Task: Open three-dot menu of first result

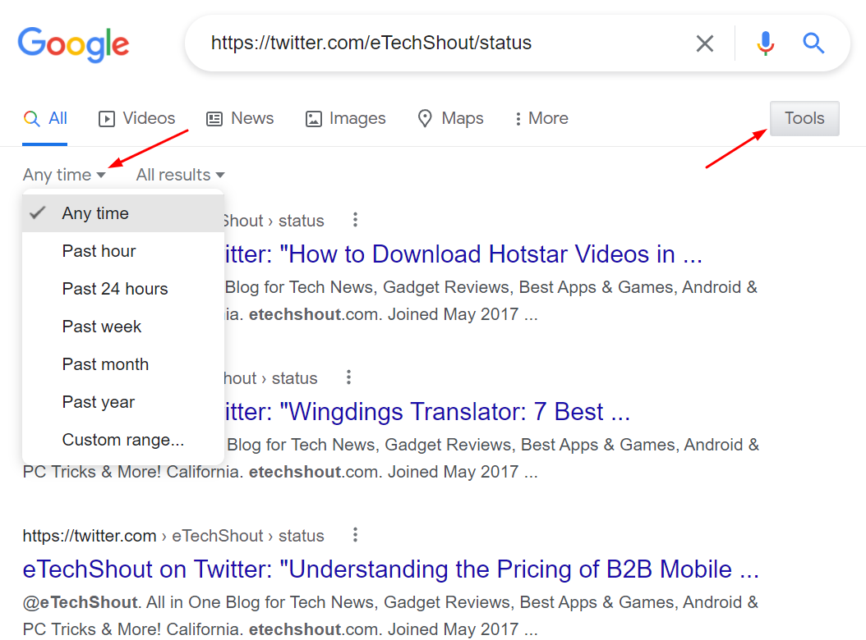Action: coord(355,220)
